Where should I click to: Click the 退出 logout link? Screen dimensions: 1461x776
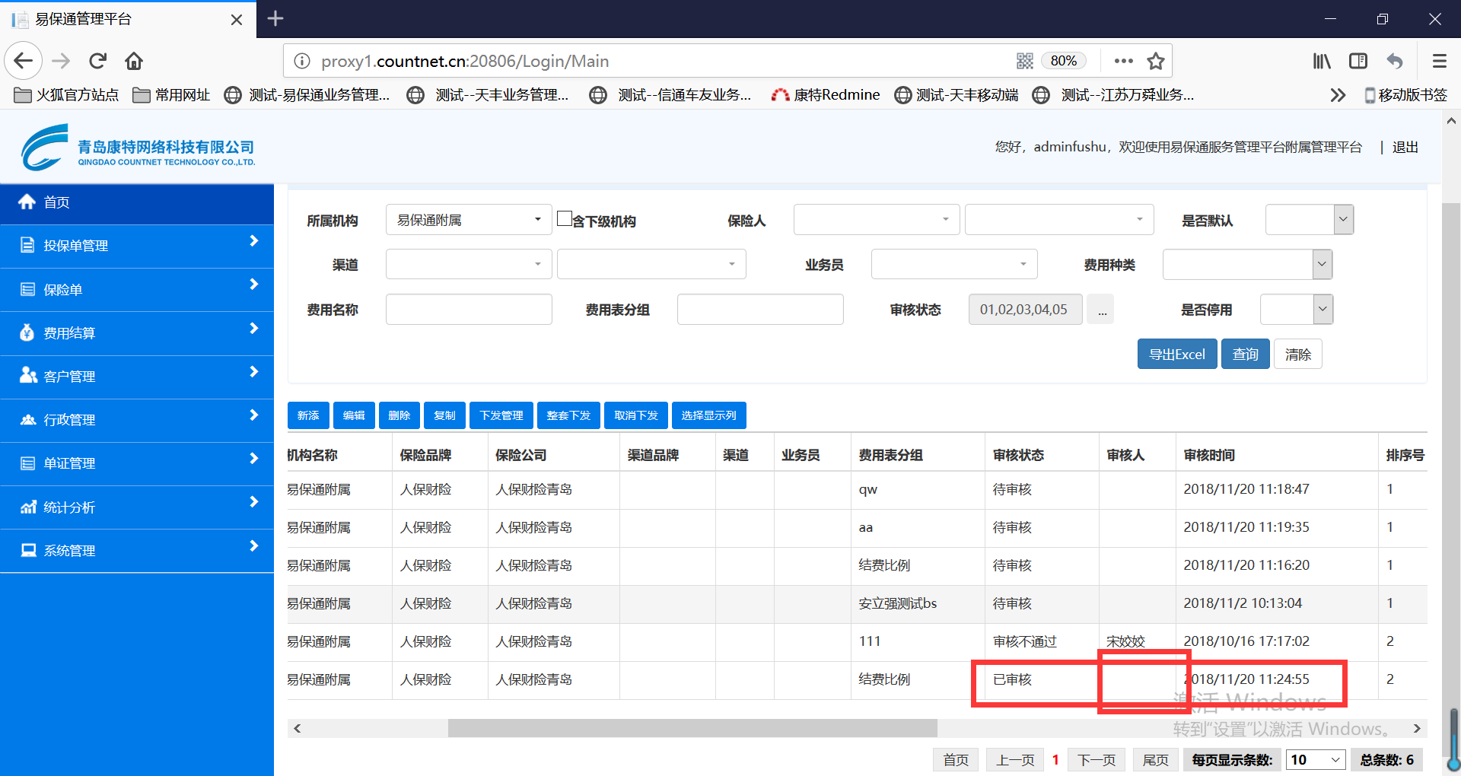pos(1405,148)
